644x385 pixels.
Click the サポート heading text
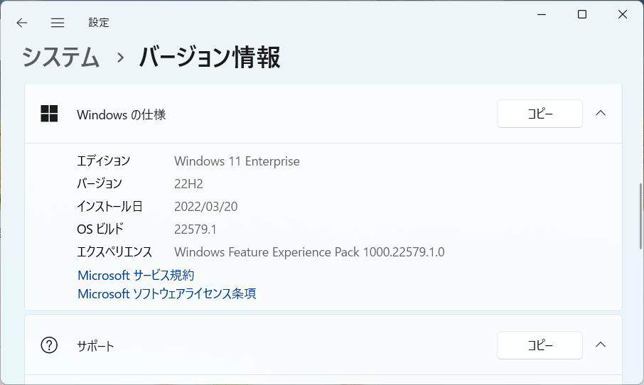point(95,346)
